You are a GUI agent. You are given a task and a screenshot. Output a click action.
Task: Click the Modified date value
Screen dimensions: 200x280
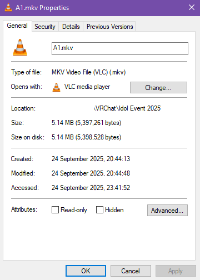[91, 173]
